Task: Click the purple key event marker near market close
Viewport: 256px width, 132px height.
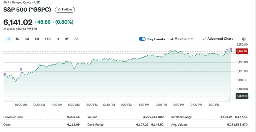Action: pos(231,49)
